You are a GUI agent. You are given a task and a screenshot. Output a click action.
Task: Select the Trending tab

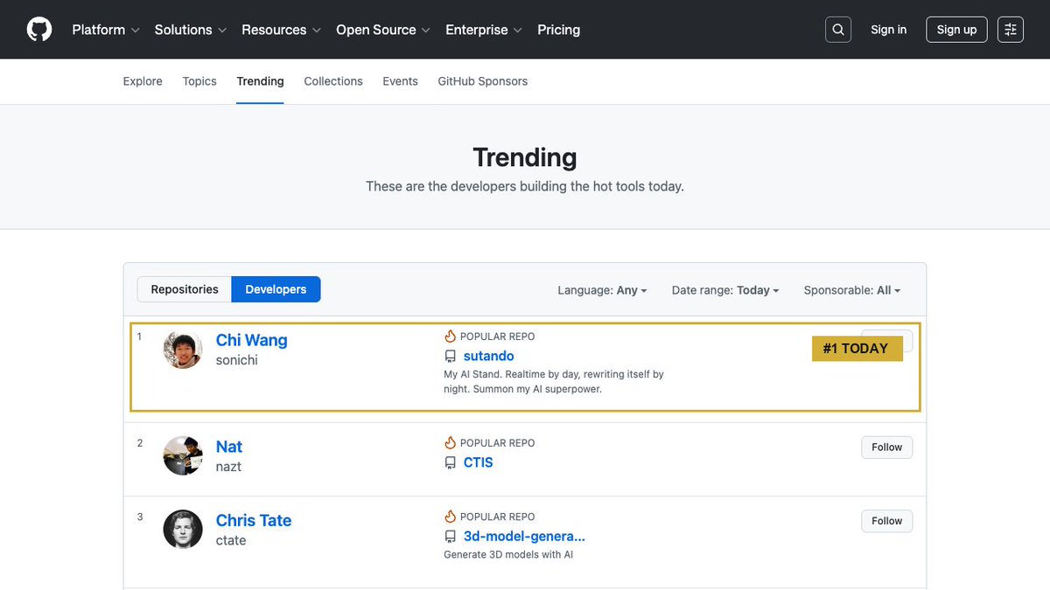coord(260,81)
